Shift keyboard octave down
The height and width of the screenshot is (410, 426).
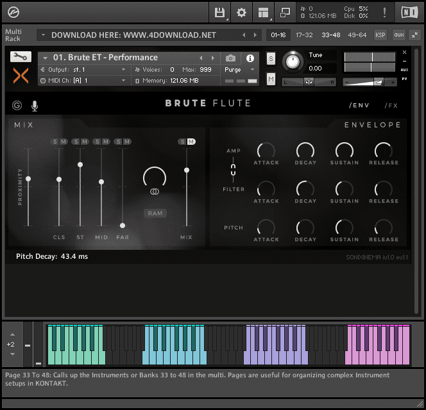12,354
